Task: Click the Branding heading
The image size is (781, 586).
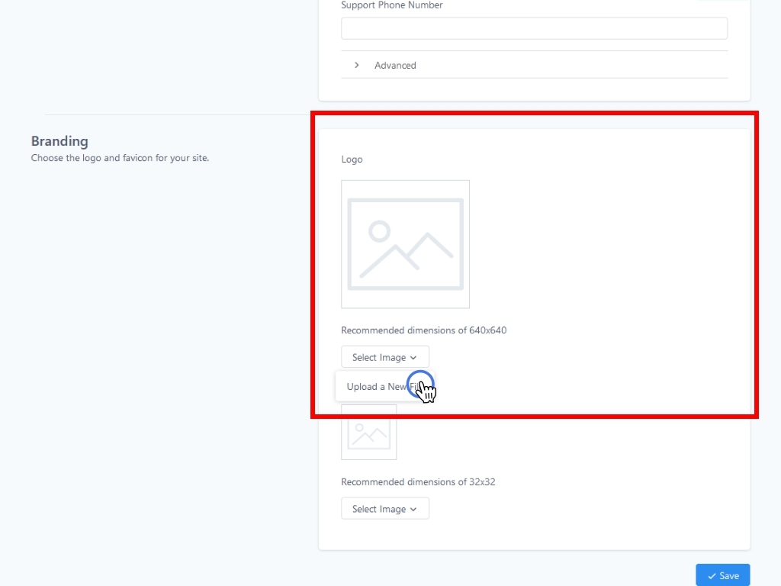Action: click(59, 141)
